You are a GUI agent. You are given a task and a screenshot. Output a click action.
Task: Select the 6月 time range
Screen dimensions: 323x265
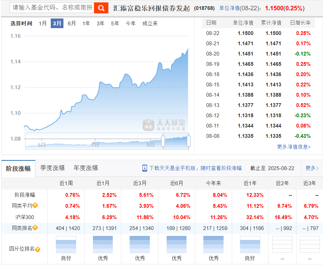click(x=71, y=23)
